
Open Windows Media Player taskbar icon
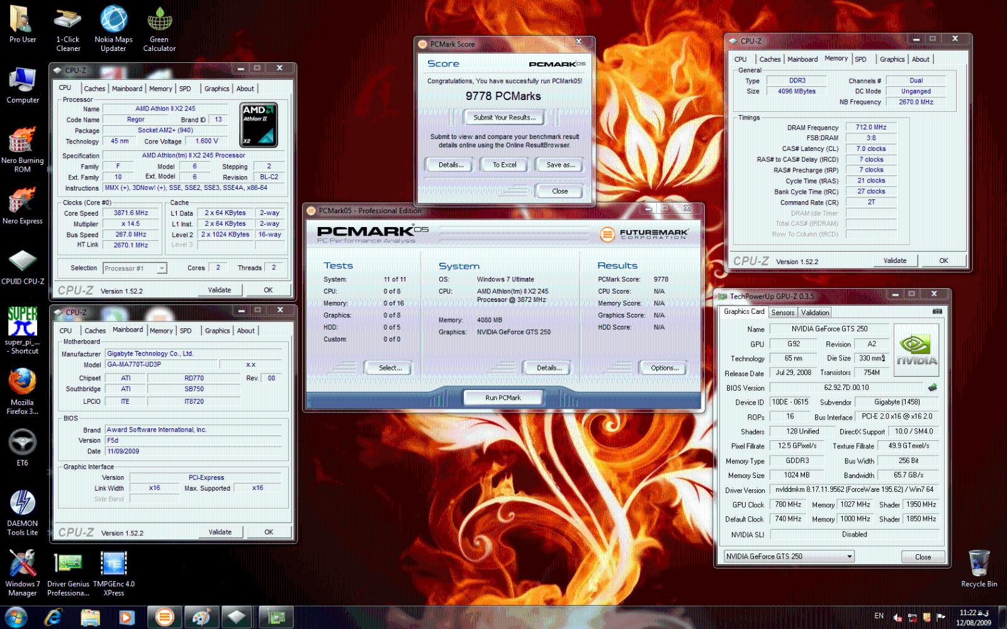[127, 617]
